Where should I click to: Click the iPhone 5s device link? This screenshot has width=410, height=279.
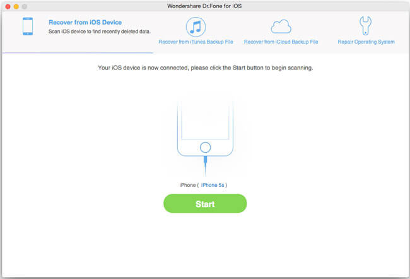pos(213,185)
